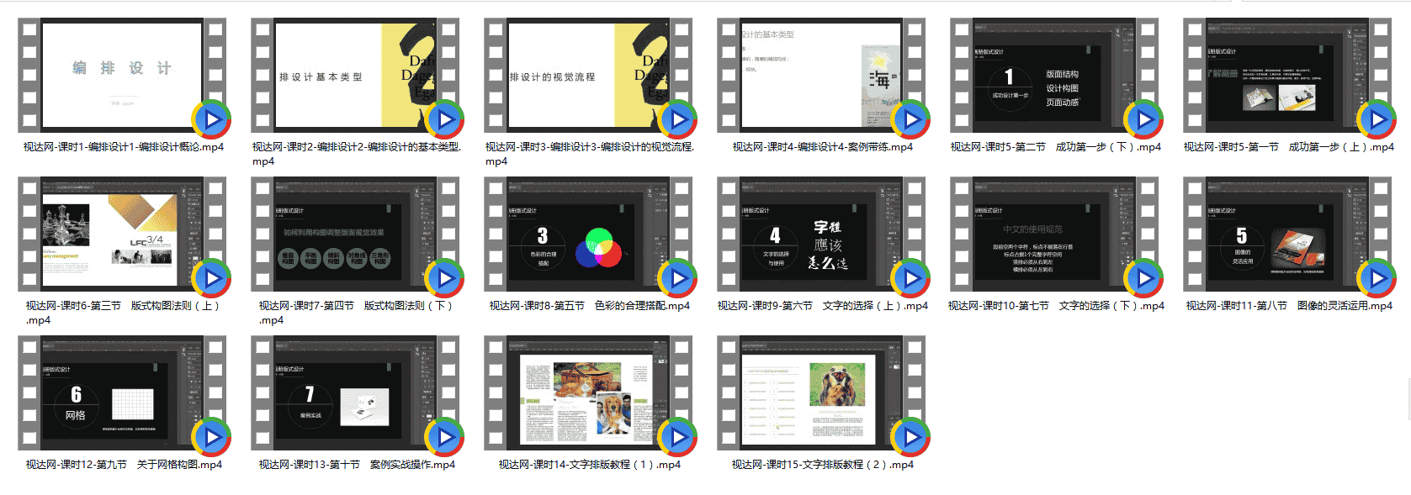Click the play badge on 课时5-第一节 成功第一步（上）
The width and height of the screenshot is (1411, 495).
click(1377, 119)
